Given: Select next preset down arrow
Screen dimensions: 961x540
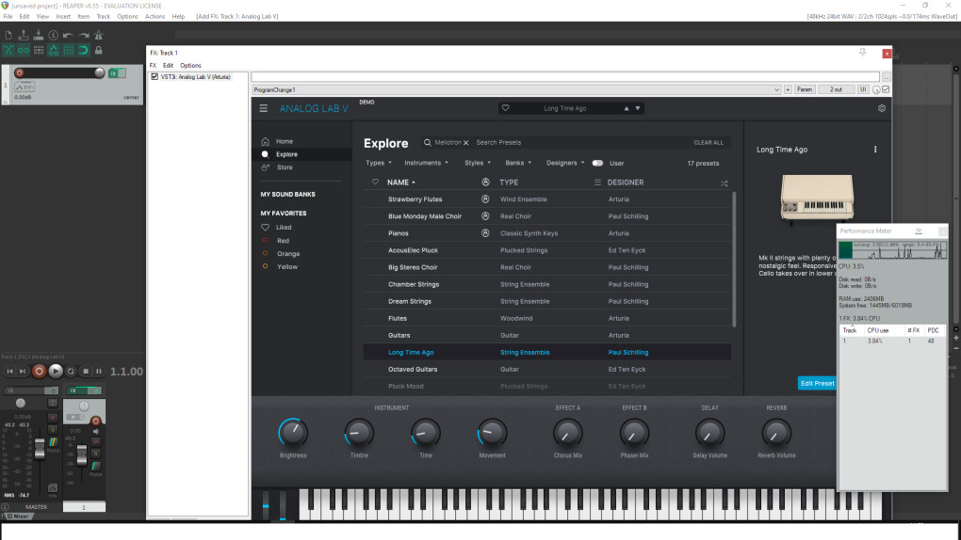Looking at the screenshot, I should click(638, 108).
